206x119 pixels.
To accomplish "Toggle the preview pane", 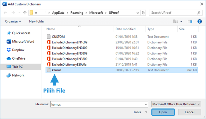I will 190,21.
